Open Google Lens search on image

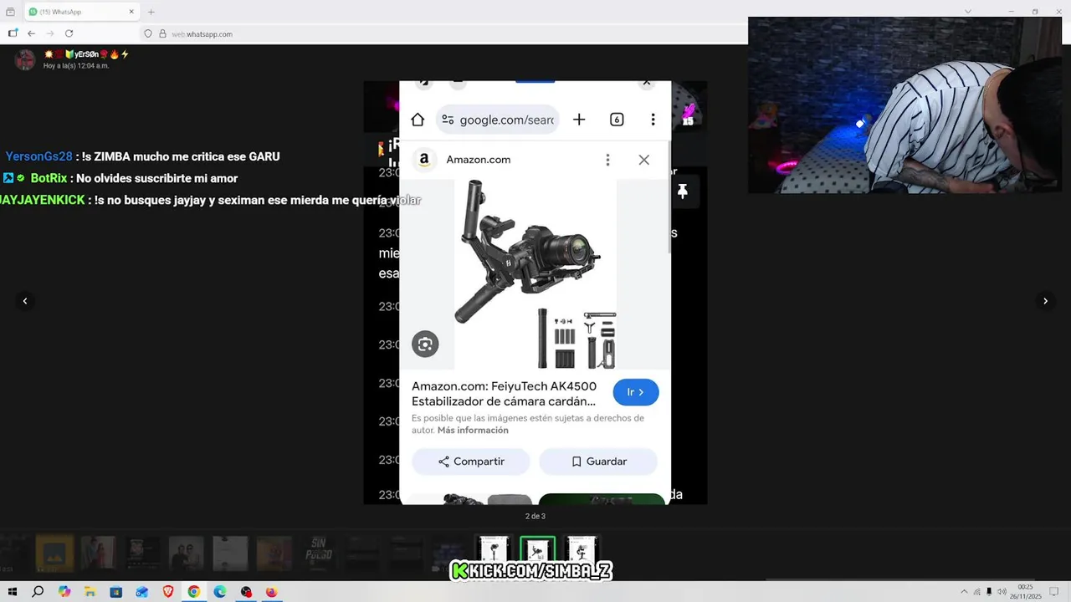425,344
